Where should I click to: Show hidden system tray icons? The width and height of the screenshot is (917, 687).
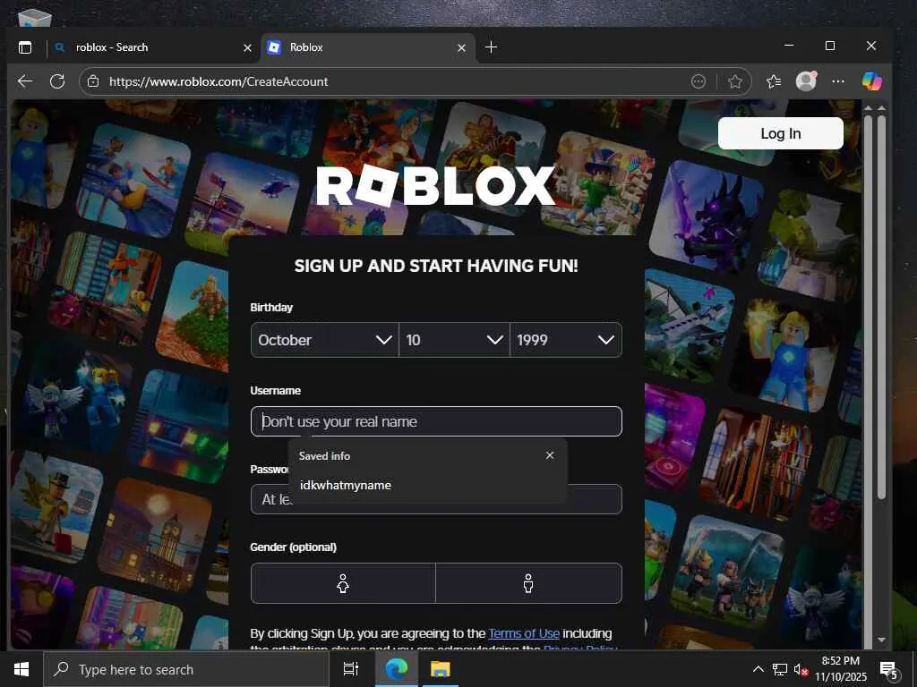758,669
